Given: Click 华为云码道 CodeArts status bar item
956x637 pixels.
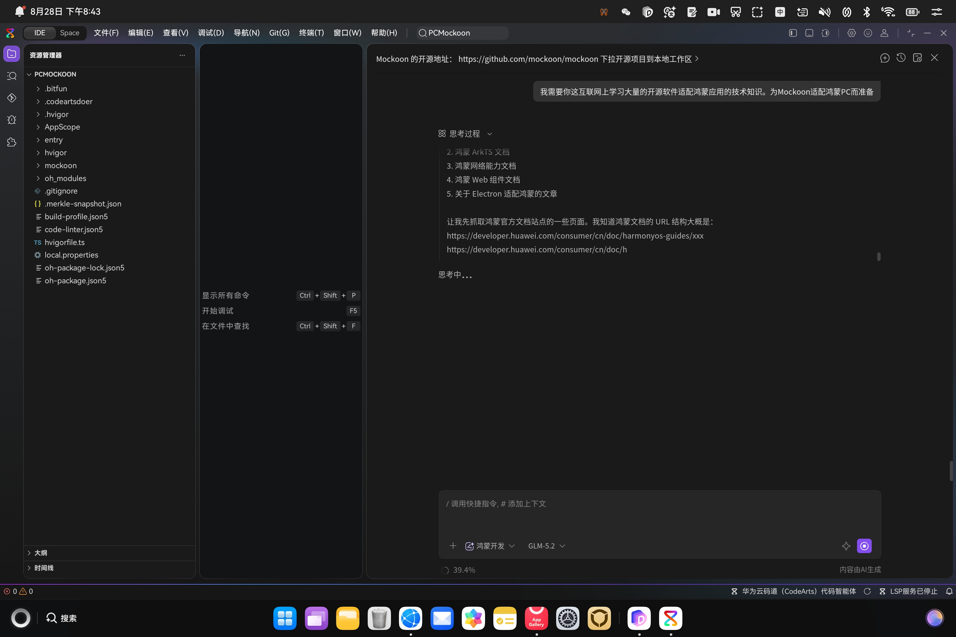Looking at the screenshot, I should pyautogui.click(x=793, y=591).
